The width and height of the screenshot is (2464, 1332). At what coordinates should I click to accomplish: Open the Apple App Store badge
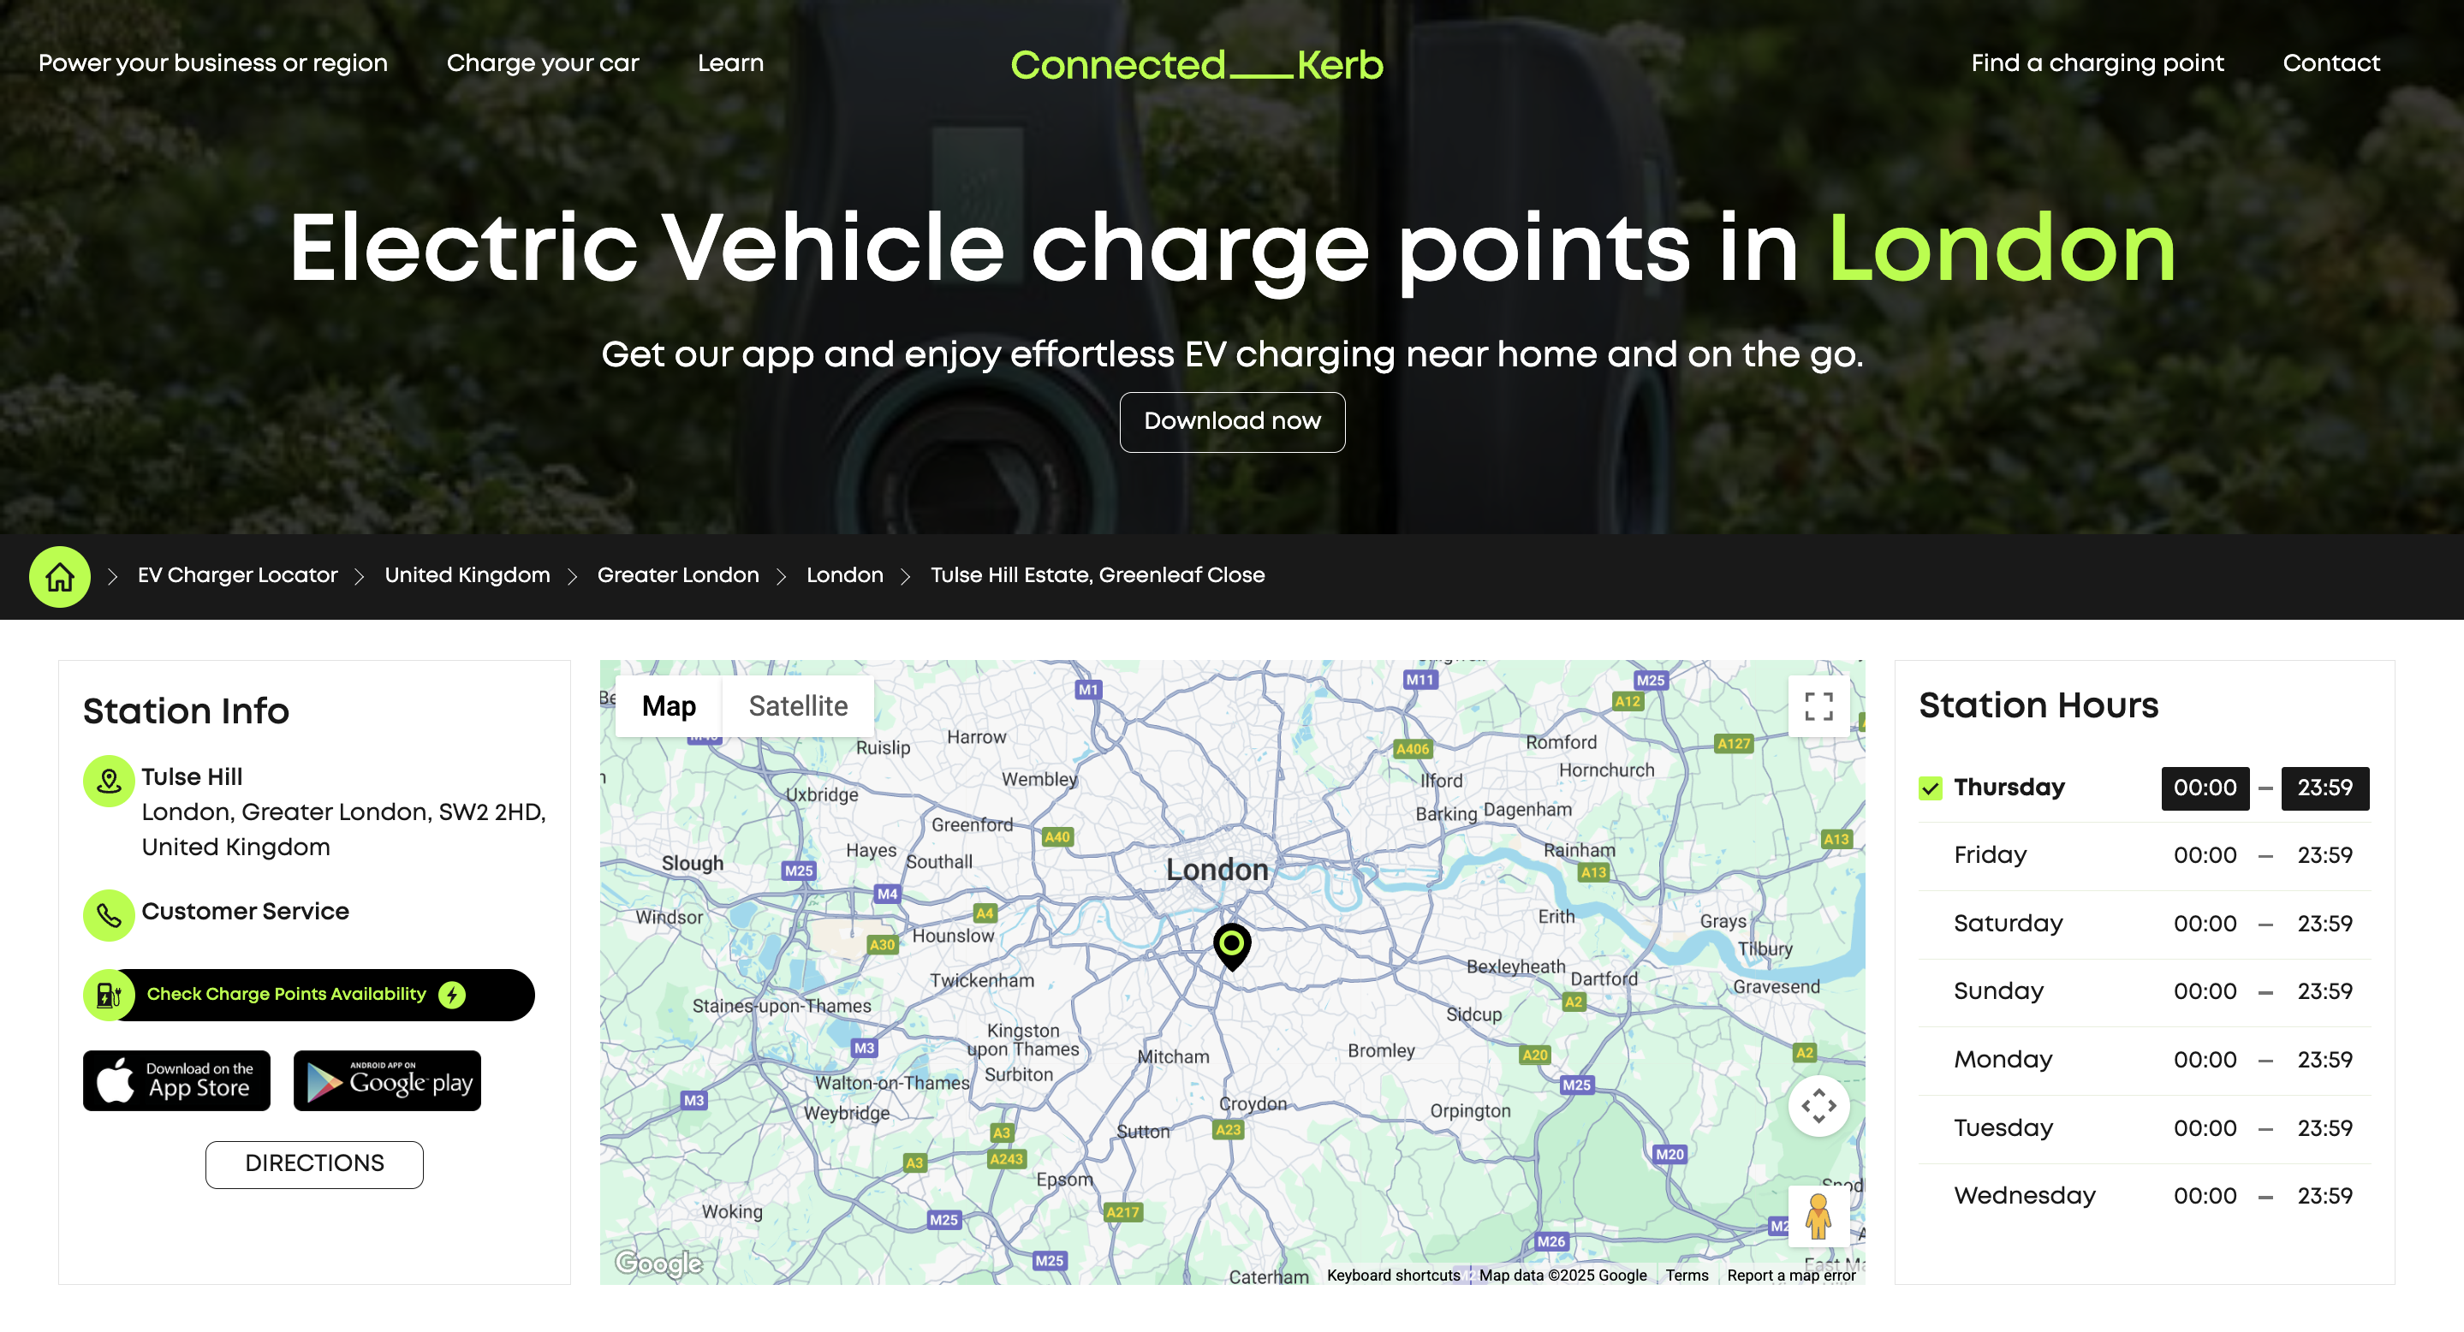pyautogui.click(x=177, y=1080)
